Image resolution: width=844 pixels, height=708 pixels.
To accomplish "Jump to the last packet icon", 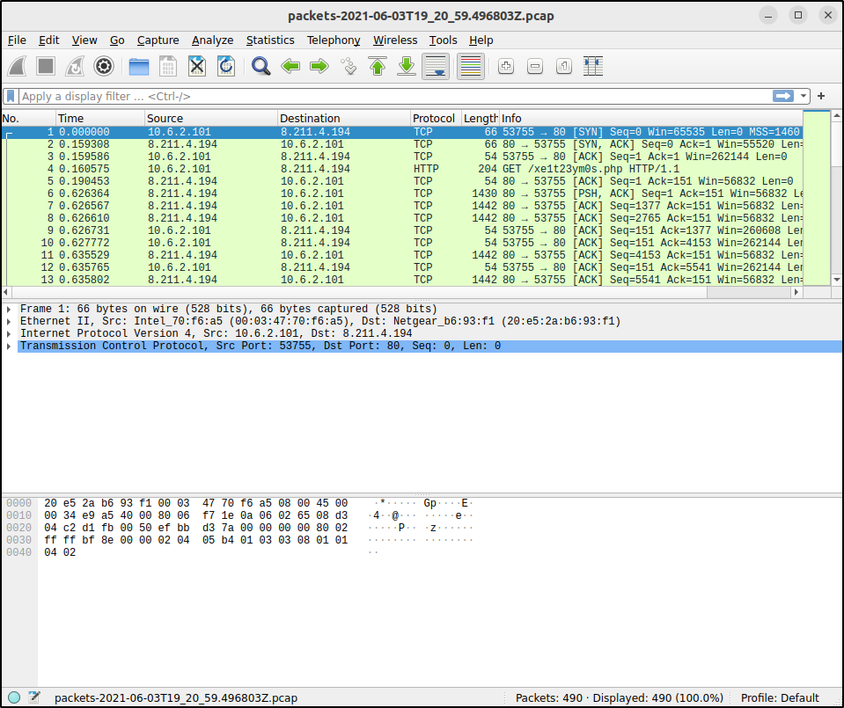I will coord(407,66).
